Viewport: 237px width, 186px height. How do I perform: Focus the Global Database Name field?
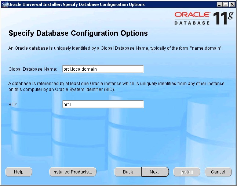click(103, 69)
